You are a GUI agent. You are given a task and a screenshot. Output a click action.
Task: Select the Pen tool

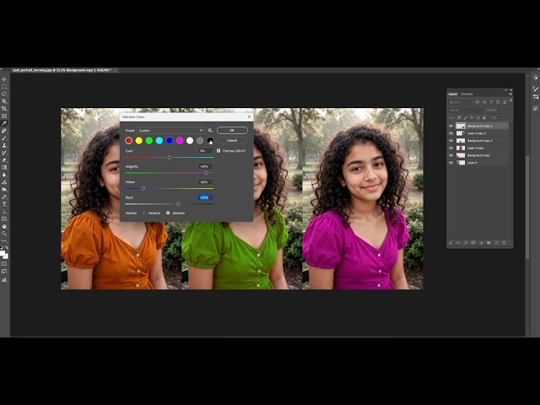pyautogui.click(x=4, y=197)
